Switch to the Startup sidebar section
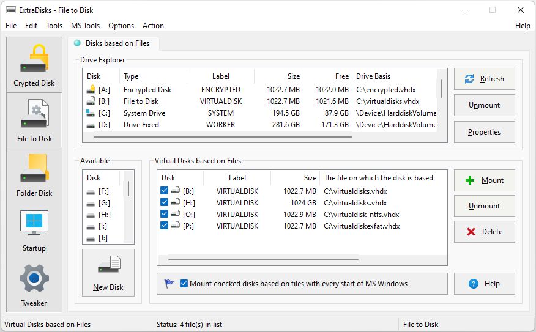536x332 pixels. [x=34, y=230]
